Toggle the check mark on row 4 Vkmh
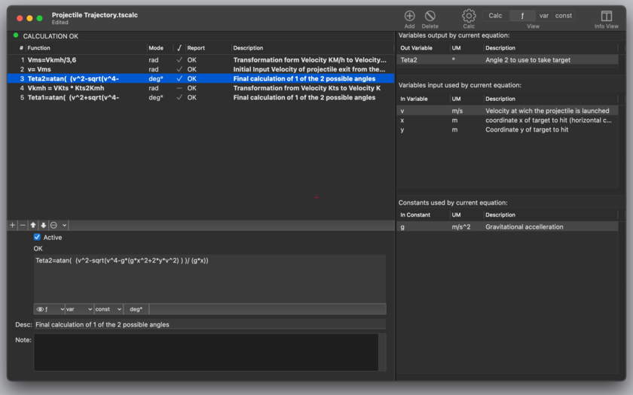This screenshot has width=633, height=395. pos(179,88)
